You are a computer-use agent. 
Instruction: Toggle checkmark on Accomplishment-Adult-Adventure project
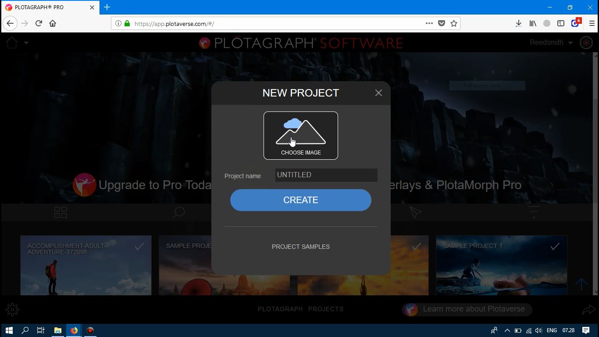point(139,247)
